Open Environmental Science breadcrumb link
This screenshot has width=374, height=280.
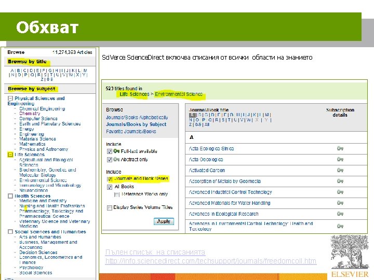[x=179, y=94]
